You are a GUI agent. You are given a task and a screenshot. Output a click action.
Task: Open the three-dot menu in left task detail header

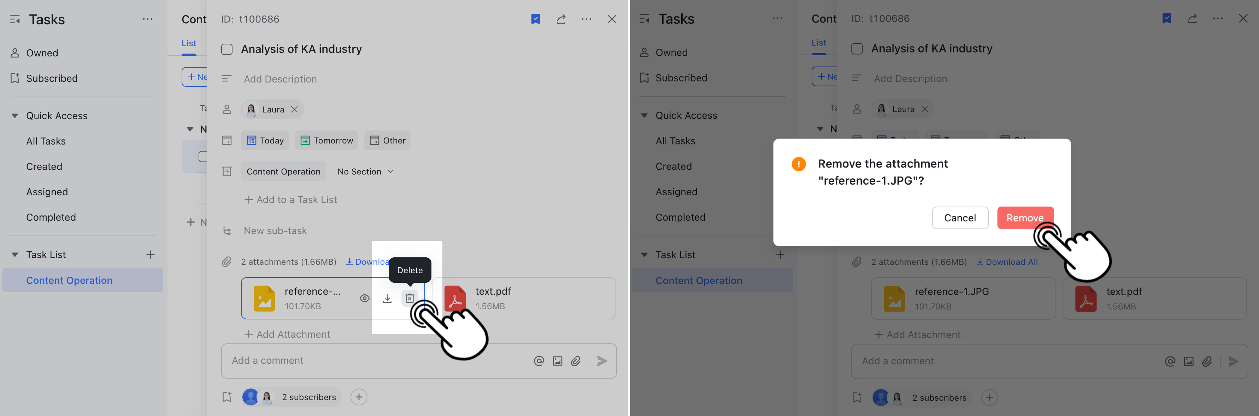(587, 19)
